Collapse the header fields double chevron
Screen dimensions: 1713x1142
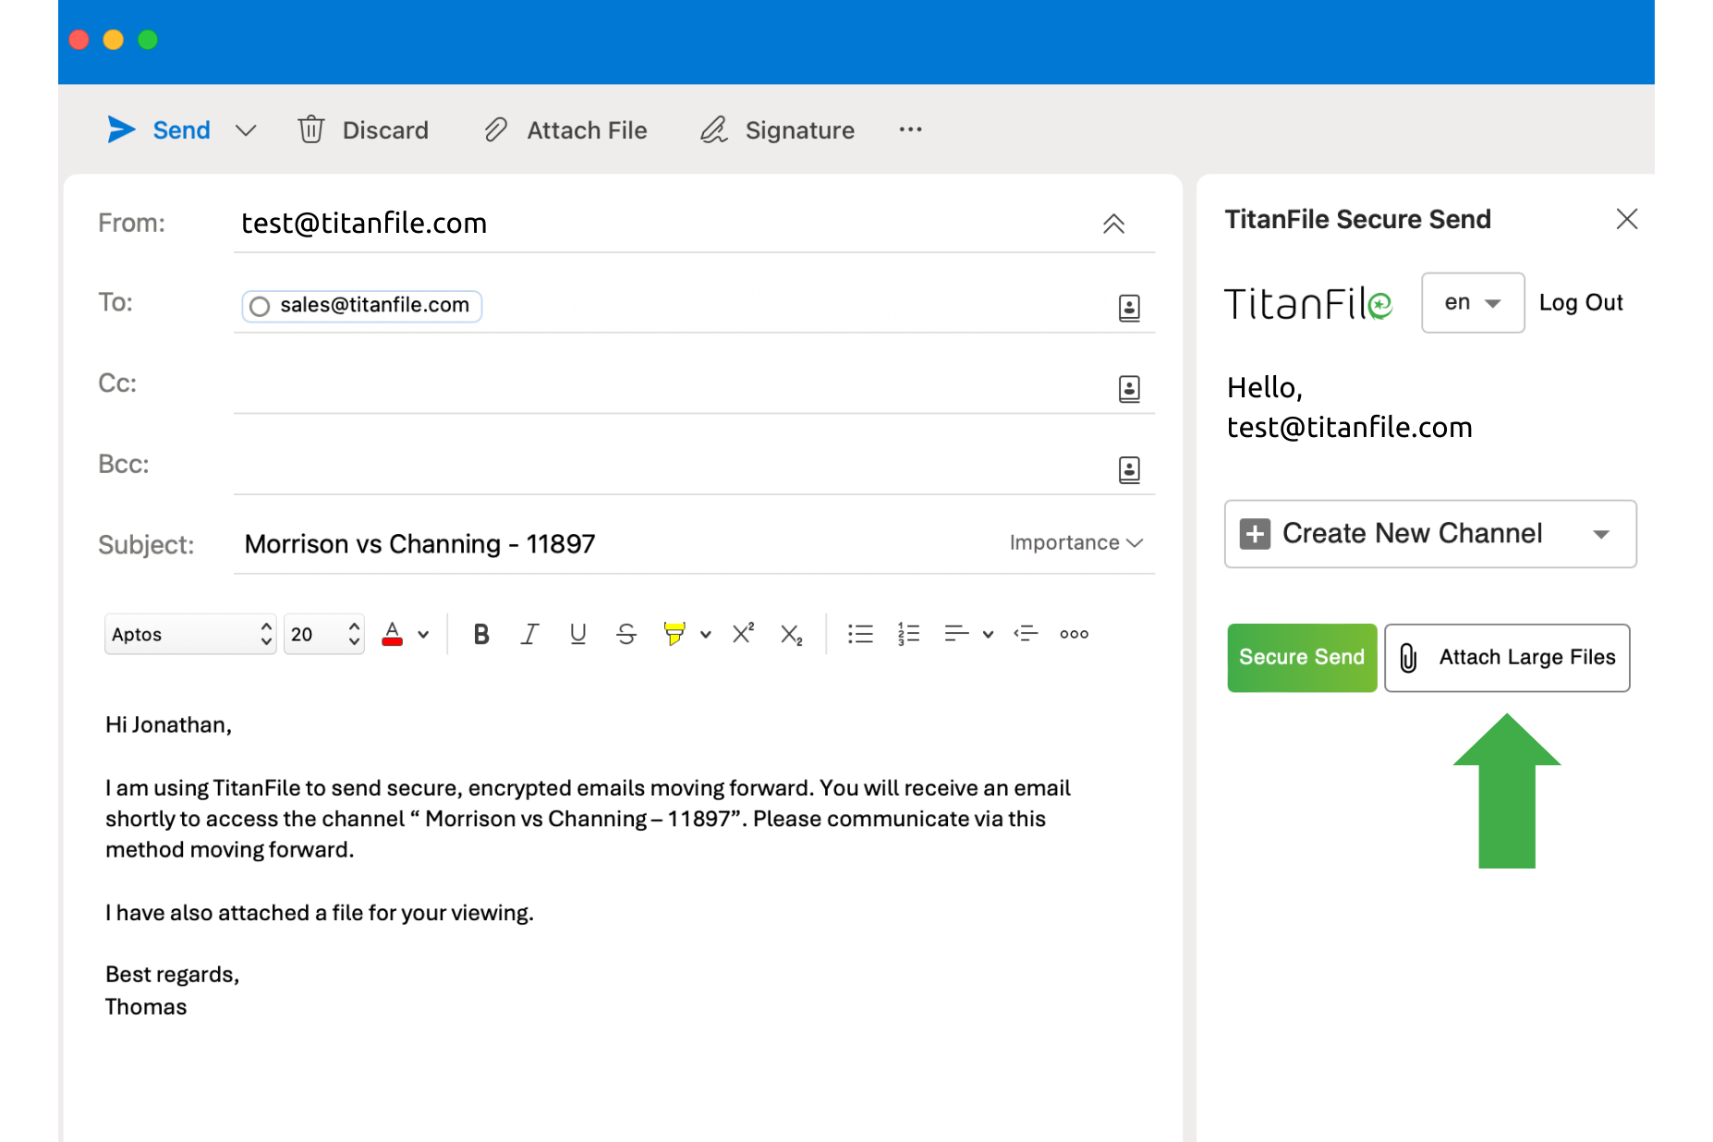click(1113, 224)
